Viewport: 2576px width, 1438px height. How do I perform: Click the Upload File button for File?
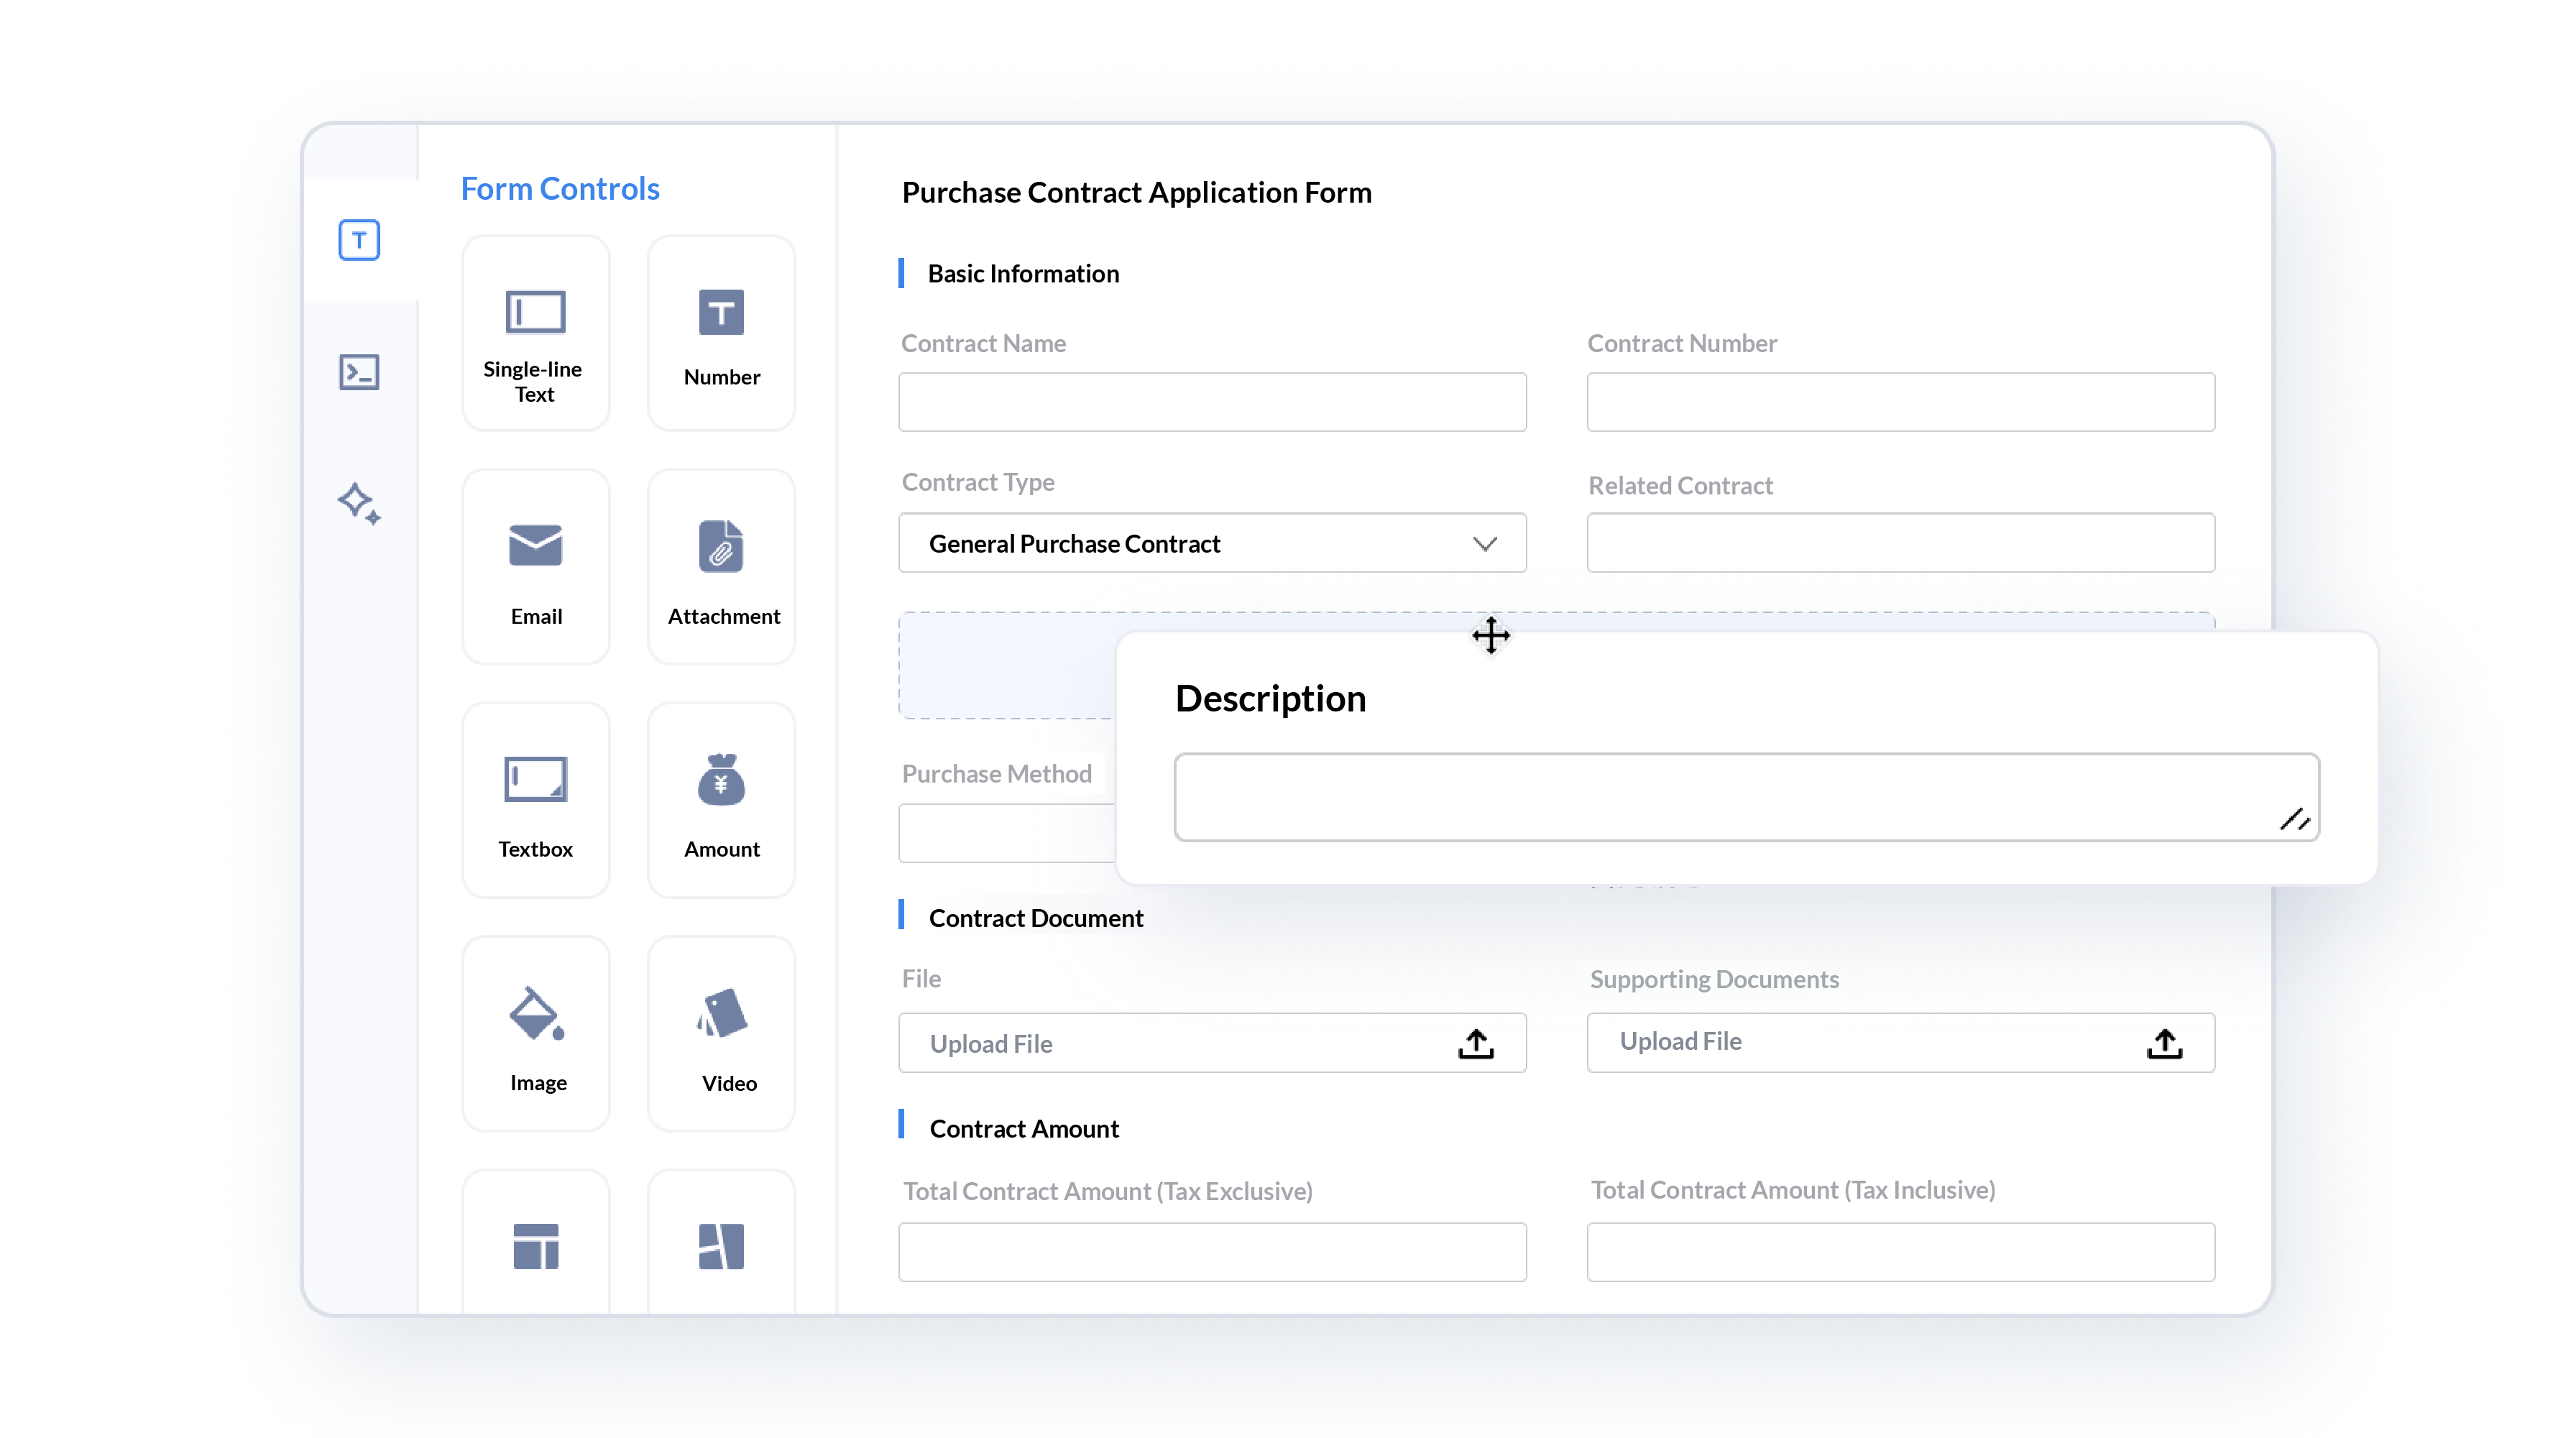(1212, 1042)
